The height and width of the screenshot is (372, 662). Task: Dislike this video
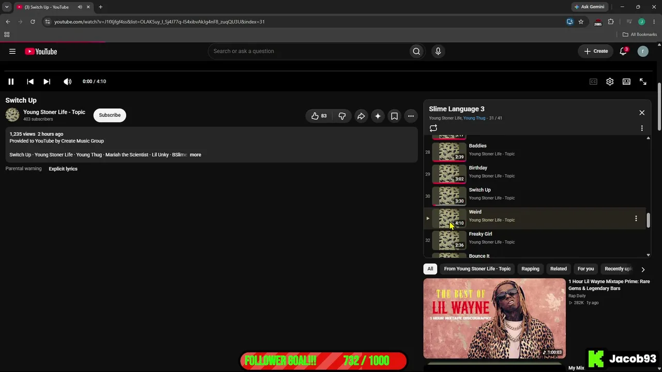click(x=342, y=116)
